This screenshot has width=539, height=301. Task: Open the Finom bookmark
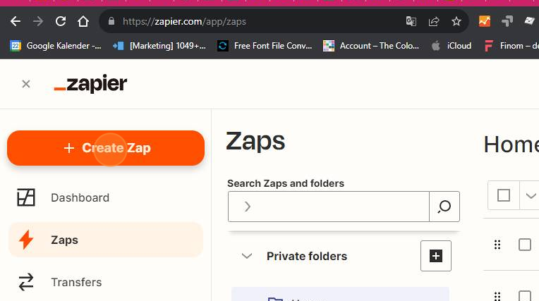coord(511,46)
